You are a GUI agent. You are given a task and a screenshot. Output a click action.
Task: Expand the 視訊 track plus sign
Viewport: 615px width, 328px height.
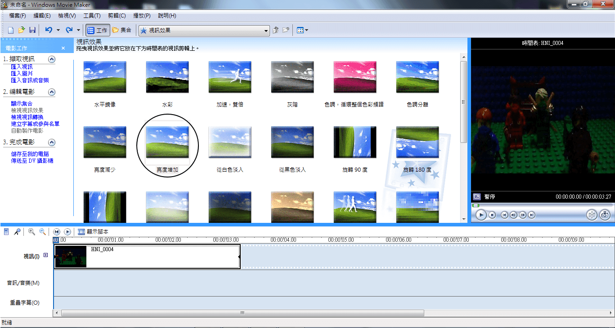(x=45, y=256)
